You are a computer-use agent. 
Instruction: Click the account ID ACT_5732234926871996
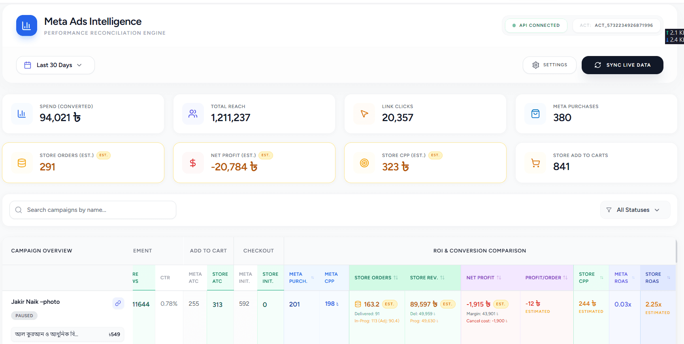pos(624,25)
